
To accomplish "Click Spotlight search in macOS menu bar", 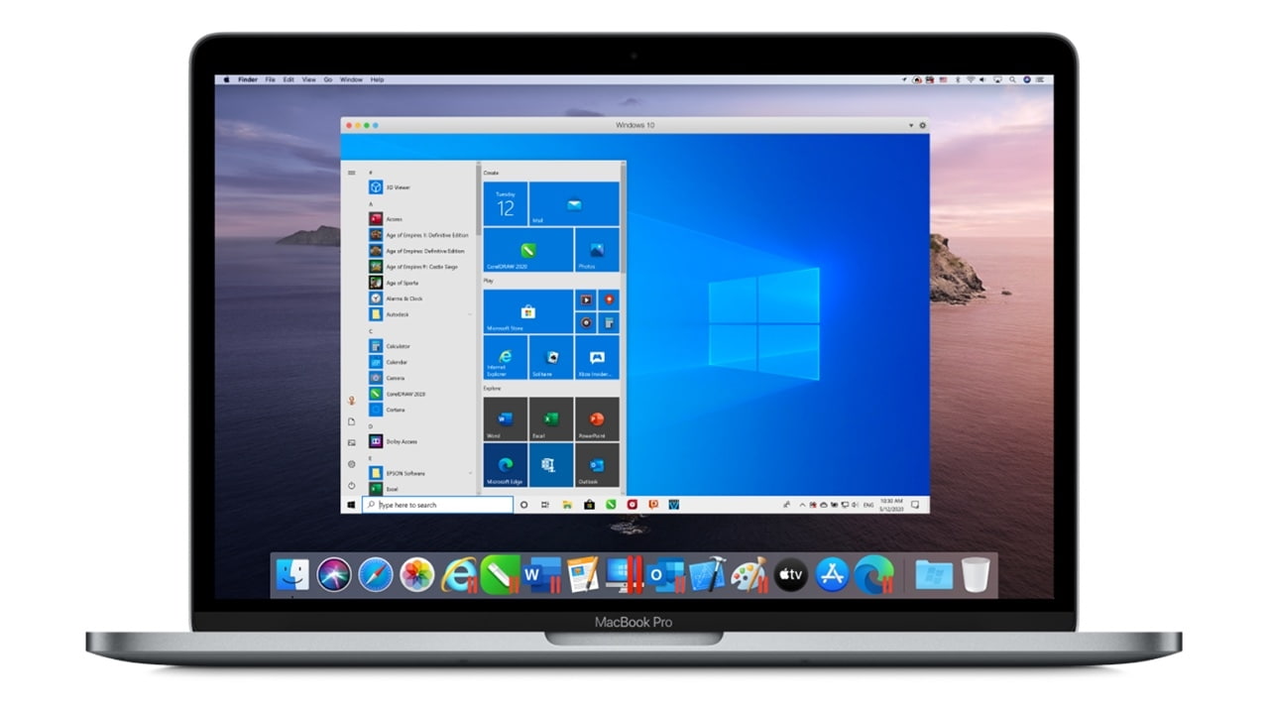I will [x=1012, y=79].
